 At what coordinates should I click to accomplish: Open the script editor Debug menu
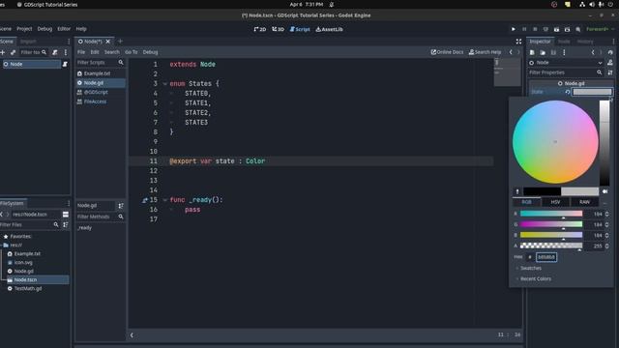150,52
